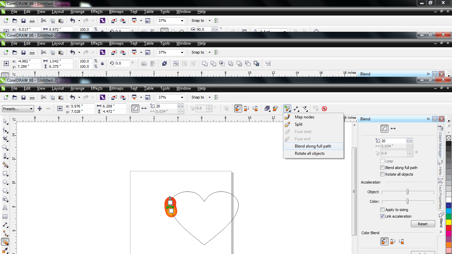Select the Rectangle tool
The image size is (452, 254).
[x=5, y=173]
